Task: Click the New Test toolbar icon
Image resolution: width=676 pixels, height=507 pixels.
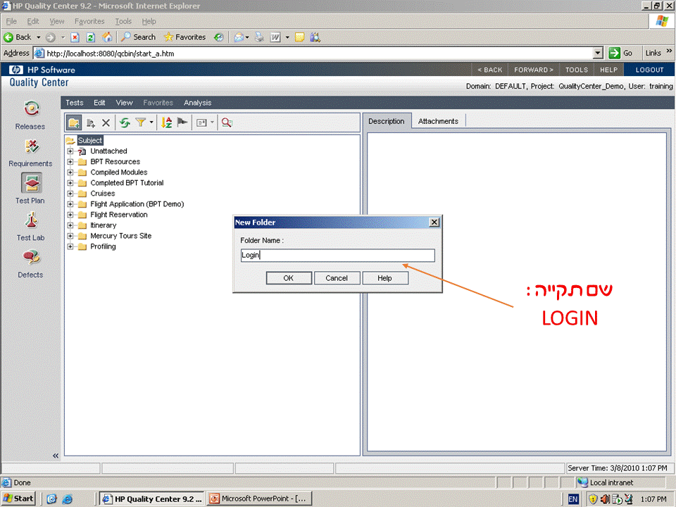Action: (91, 123)
